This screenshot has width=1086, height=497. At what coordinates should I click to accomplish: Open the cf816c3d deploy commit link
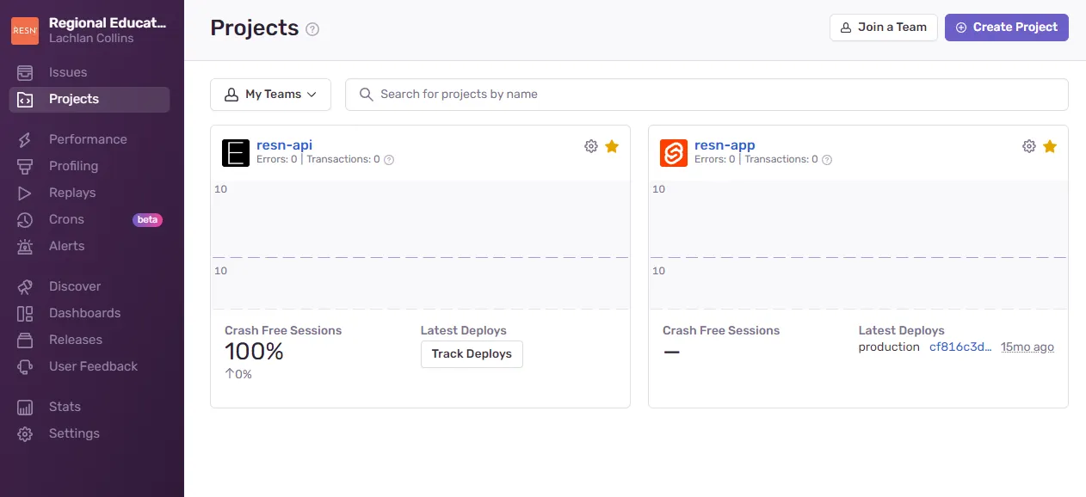(960, 347)
